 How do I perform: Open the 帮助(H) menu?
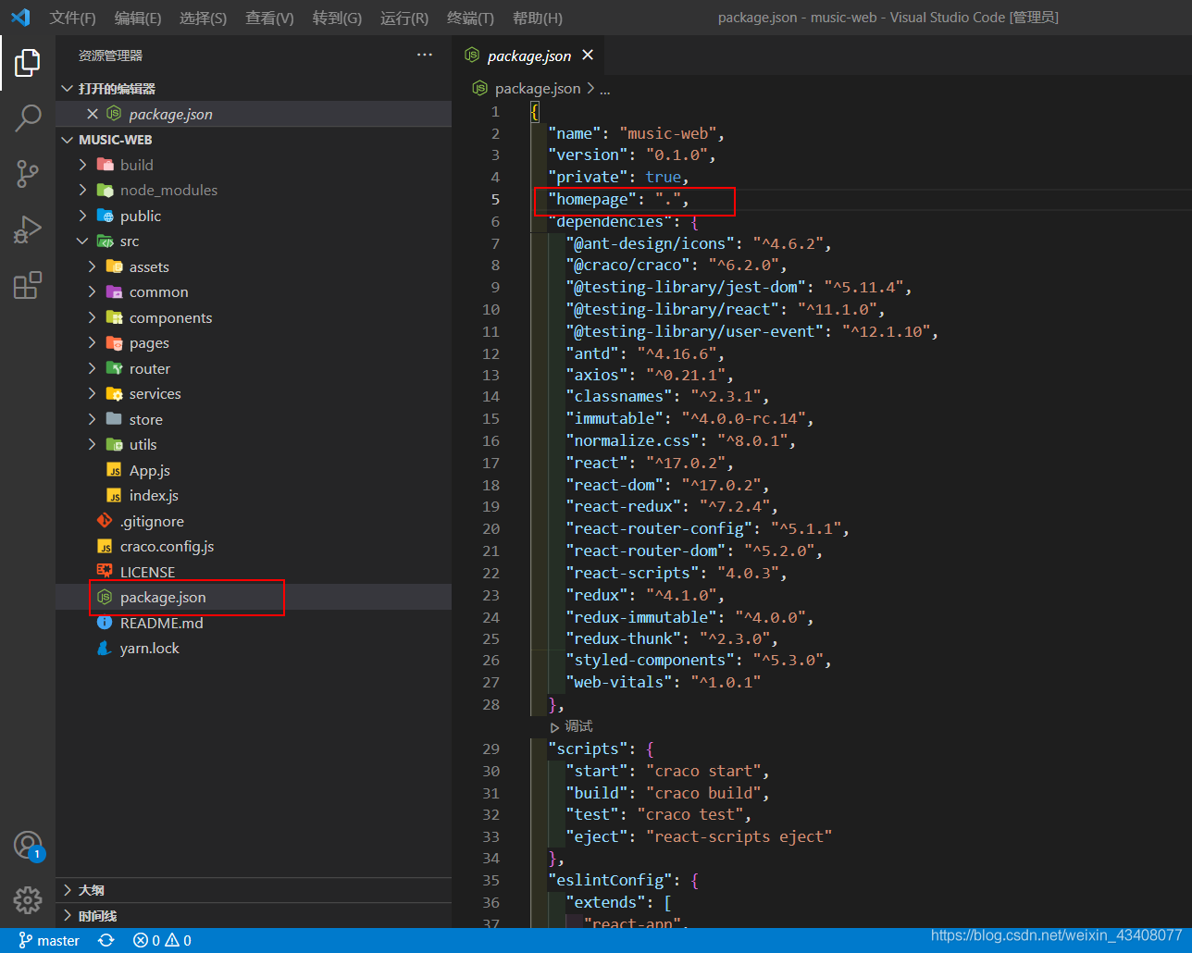(537, 18)
